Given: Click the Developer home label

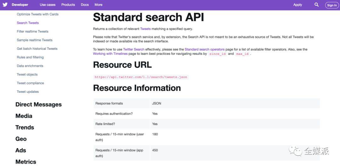Looking at the screenshot, I should coord(20,5).
